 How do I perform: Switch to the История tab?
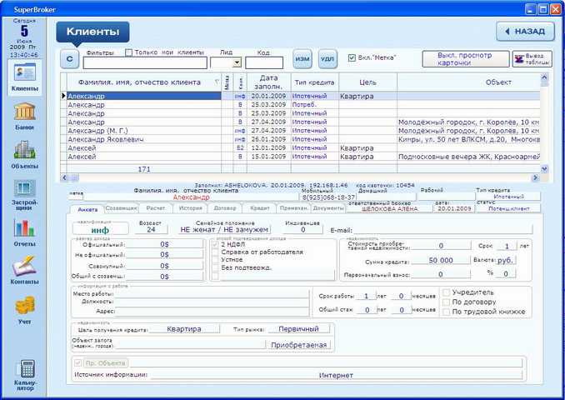[190, 208]
